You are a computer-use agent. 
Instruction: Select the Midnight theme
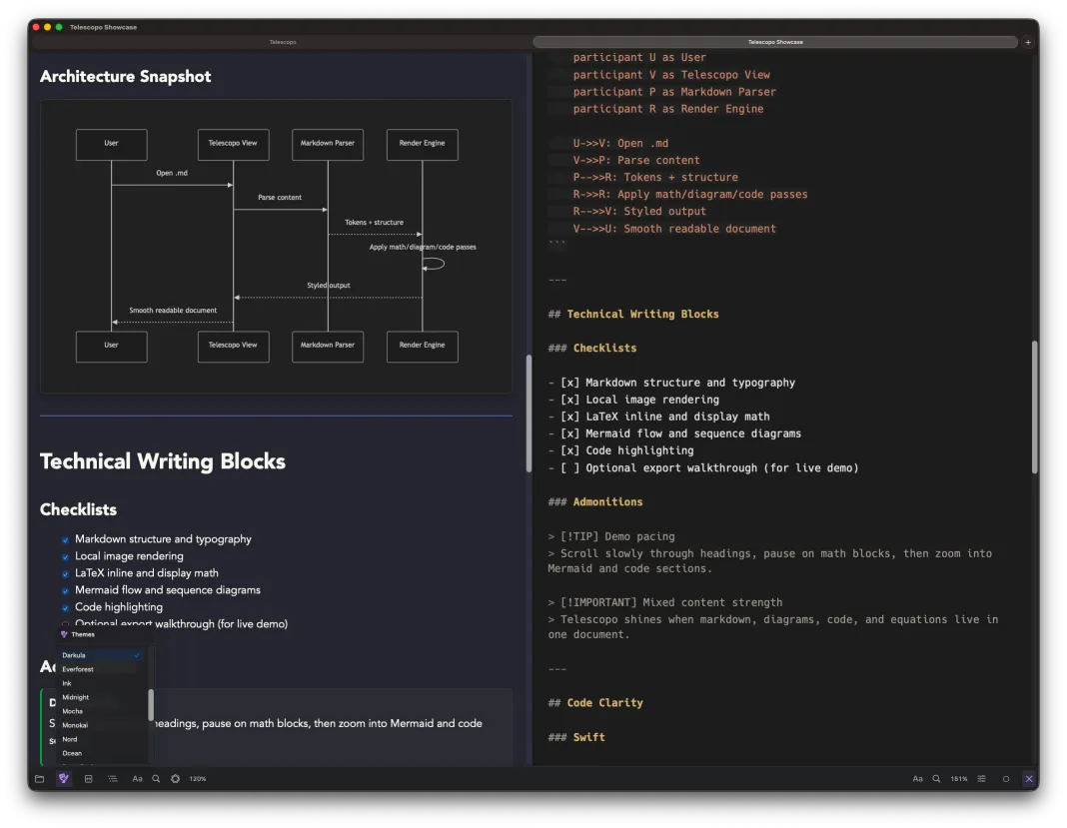click(101, 697)
